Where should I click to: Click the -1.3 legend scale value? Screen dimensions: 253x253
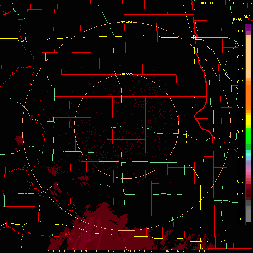(239, 206)
